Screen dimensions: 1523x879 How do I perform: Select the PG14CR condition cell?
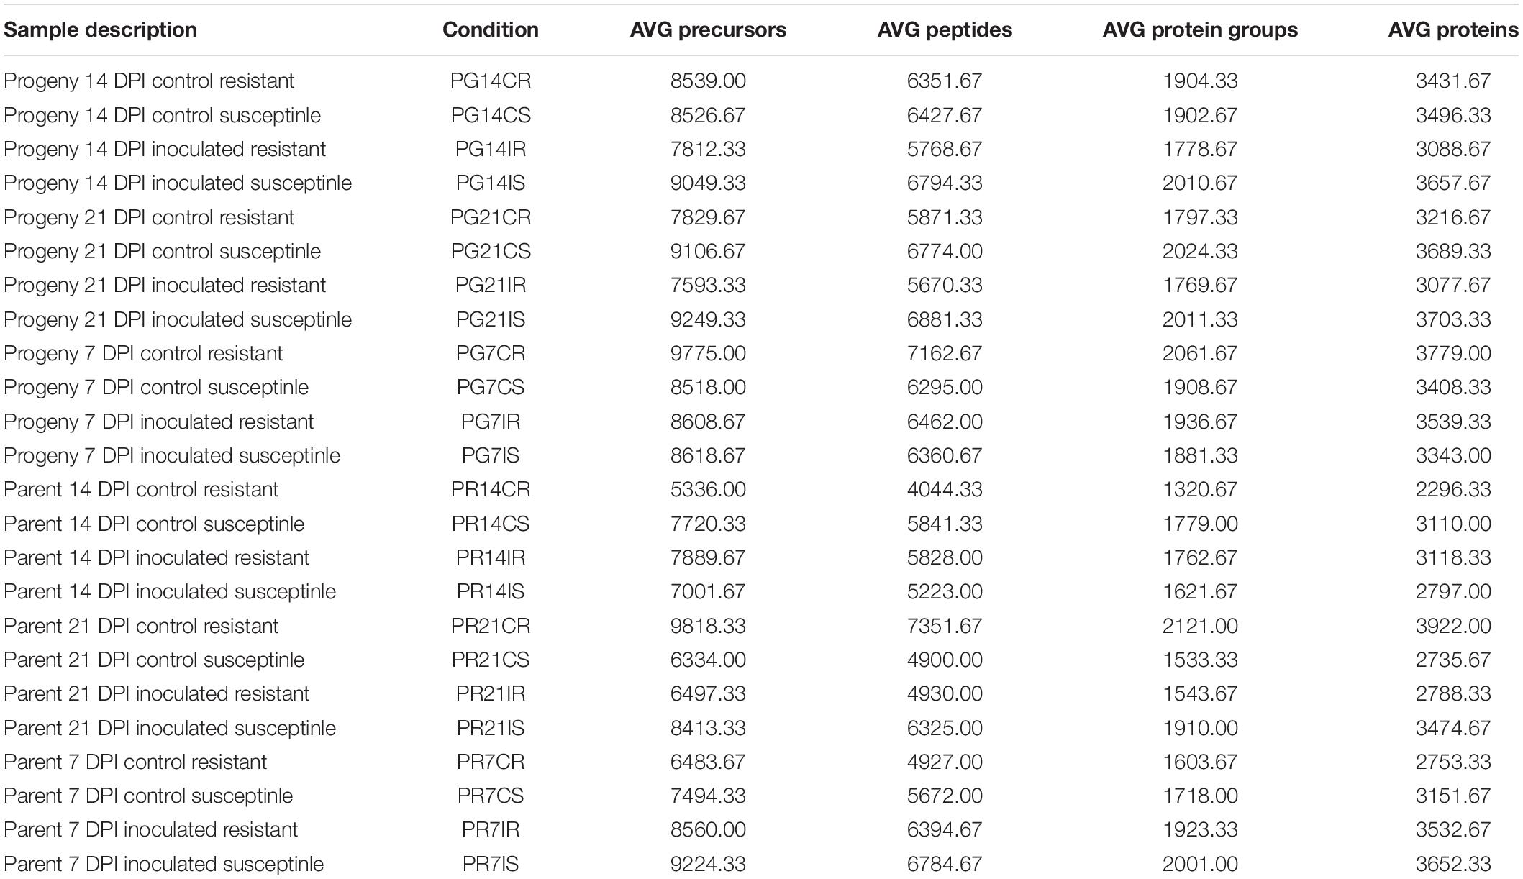[x=491, y=81]
